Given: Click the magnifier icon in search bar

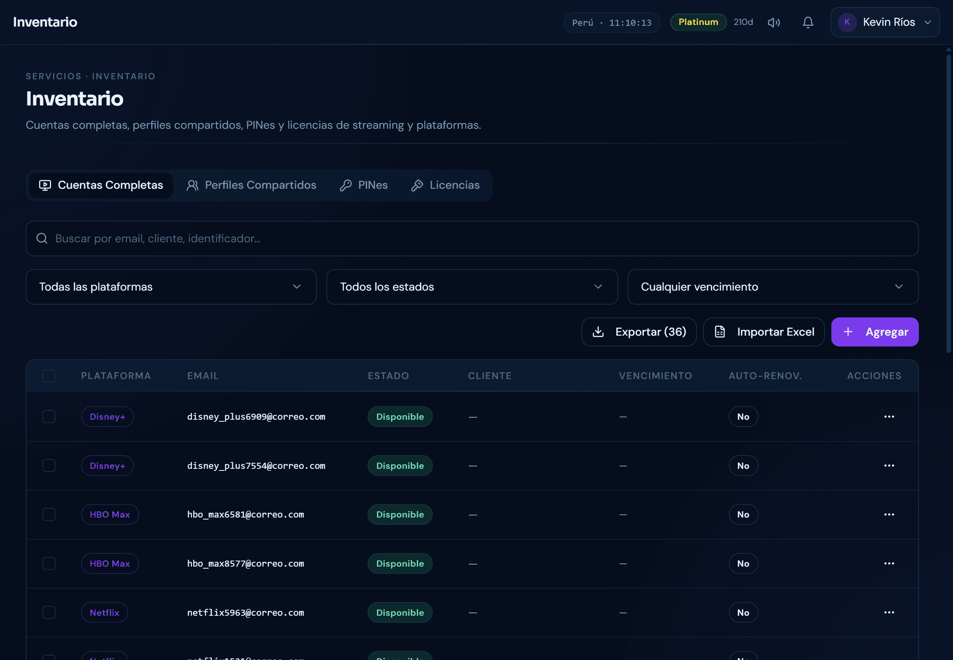Looking at the screenshot, I should tap(42, 239).
